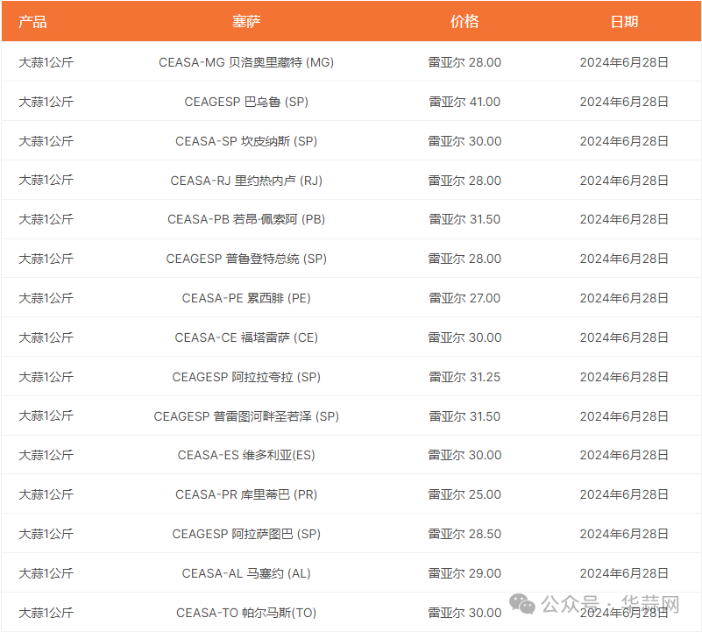This screenshot has width=702, height=632.
Task: Click the price 雷亚尔 27.00
Action: coord(464,298)
